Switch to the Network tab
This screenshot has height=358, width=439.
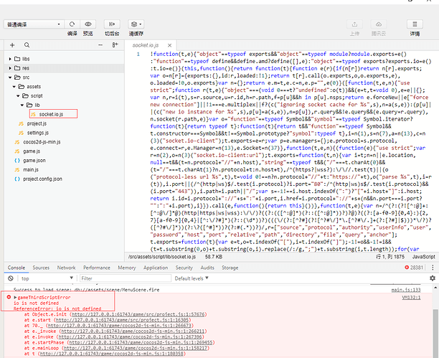click(x=67, y=268)
